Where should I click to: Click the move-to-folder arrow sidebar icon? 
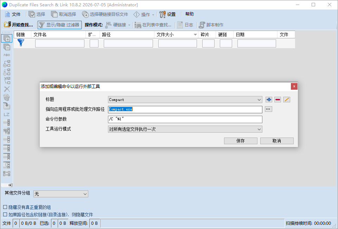pos(7,106)
